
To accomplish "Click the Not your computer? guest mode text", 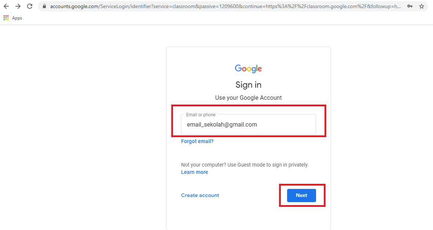I will [x=245, y=165].
